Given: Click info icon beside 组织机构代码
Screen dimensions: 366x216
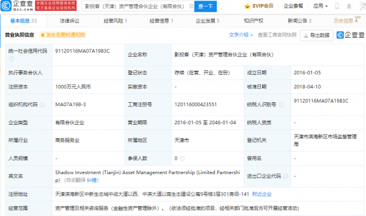Looking at the screenshot, I should [x=42, y=105].
